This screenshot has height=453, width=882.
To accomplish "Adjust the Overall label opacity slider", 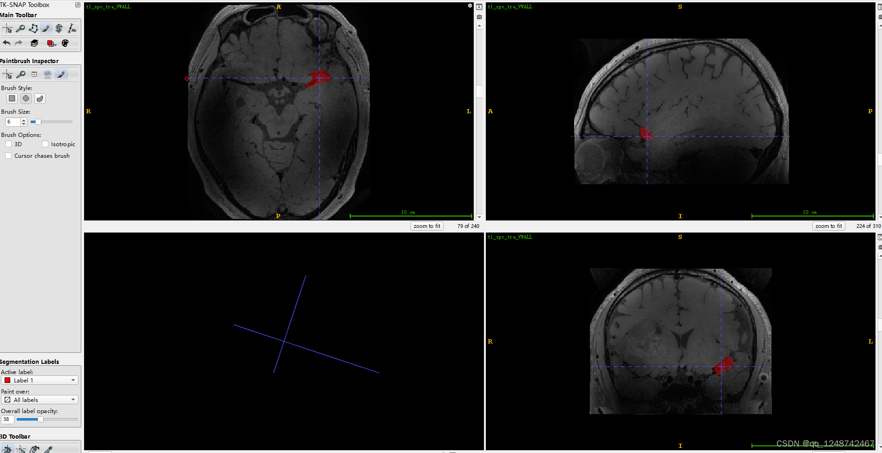I will [47, 419].
